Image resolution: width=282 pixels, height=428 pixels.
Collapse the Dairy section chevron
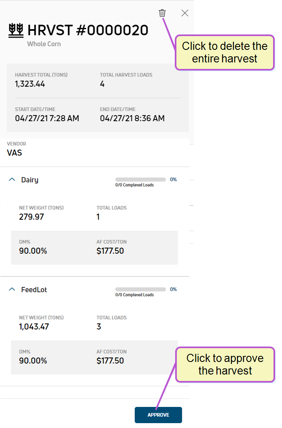pos(12,179)
